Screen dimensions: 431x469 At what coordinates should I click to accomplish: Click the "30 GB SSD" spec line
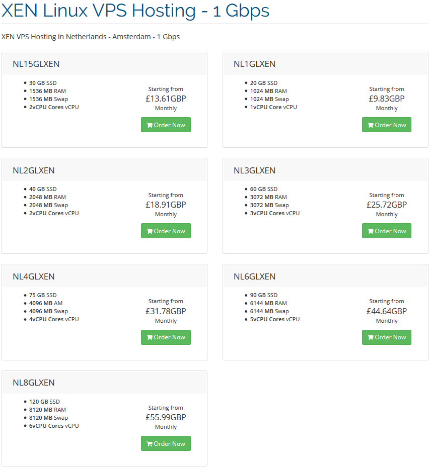pyautogui.click(x=43, y=83)
